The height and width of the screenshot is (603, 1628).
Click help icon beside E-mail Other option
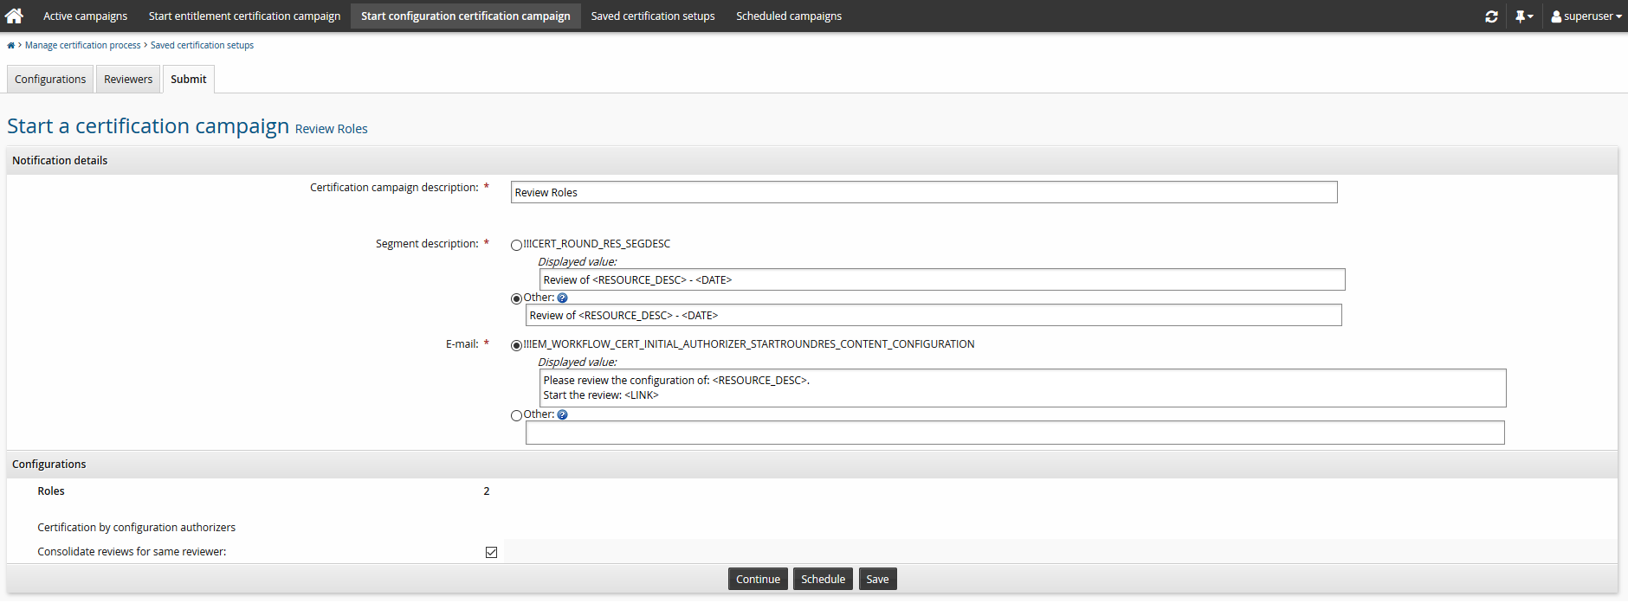pyautogui.click(x=562, y=415)
